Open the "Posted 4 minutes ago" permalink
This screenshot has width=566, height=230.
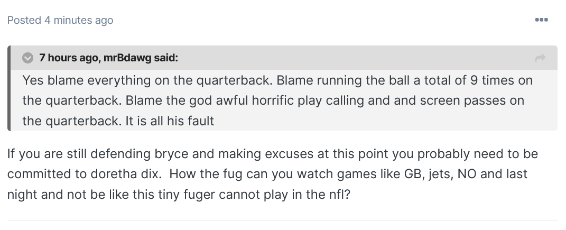(60, 20)
